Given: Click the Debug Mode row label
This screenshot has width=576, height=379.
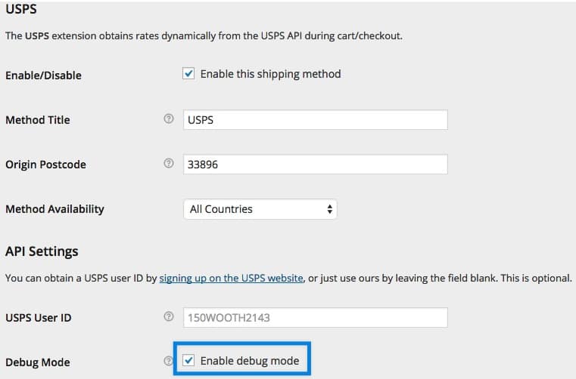Looking at the screenshot, I should point(38,362).
